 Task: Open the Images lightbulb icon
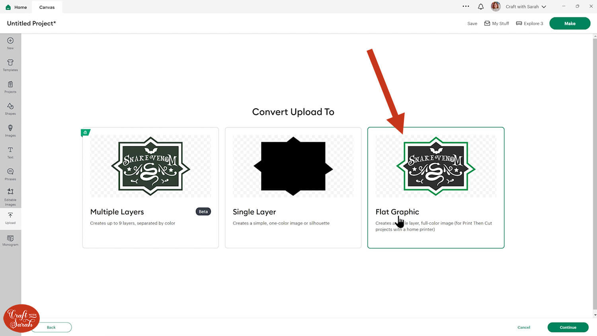pyautogui.click(x=10, y=128)
